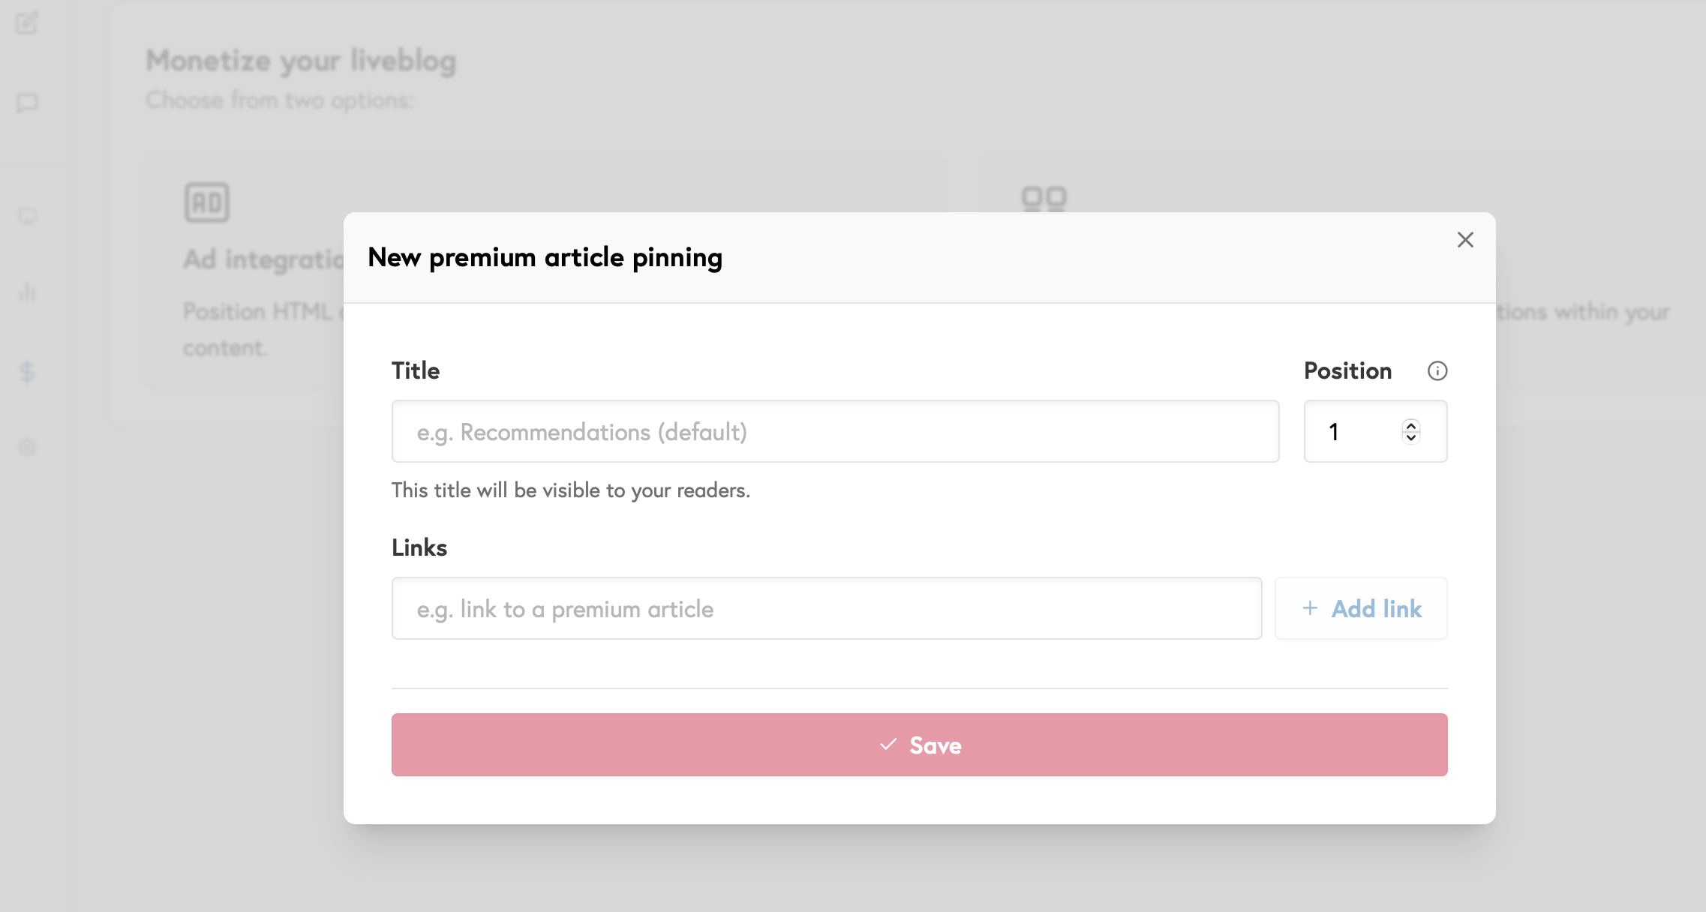The image size is (1706, 912).
Task: View analytics via the bar chart icon
Action: pyautogui.click(x=27, y=292)
